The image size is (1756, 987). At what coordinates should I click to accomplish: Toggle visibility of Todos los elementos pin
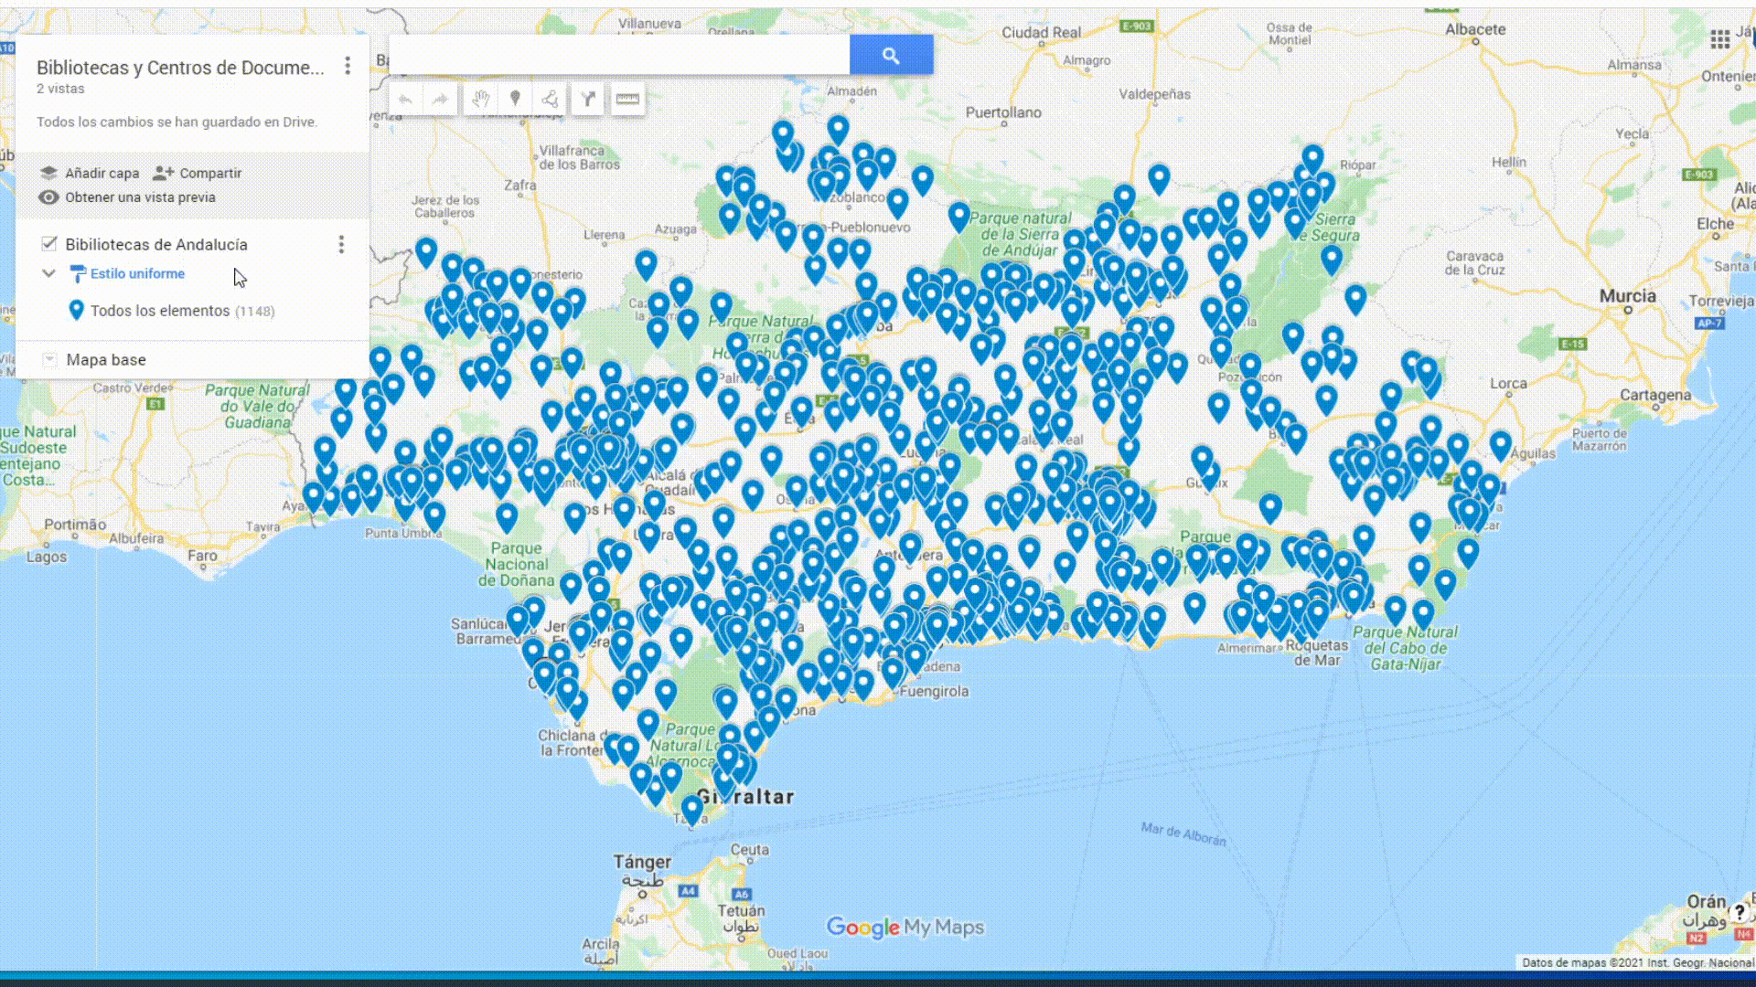[78, 311]
